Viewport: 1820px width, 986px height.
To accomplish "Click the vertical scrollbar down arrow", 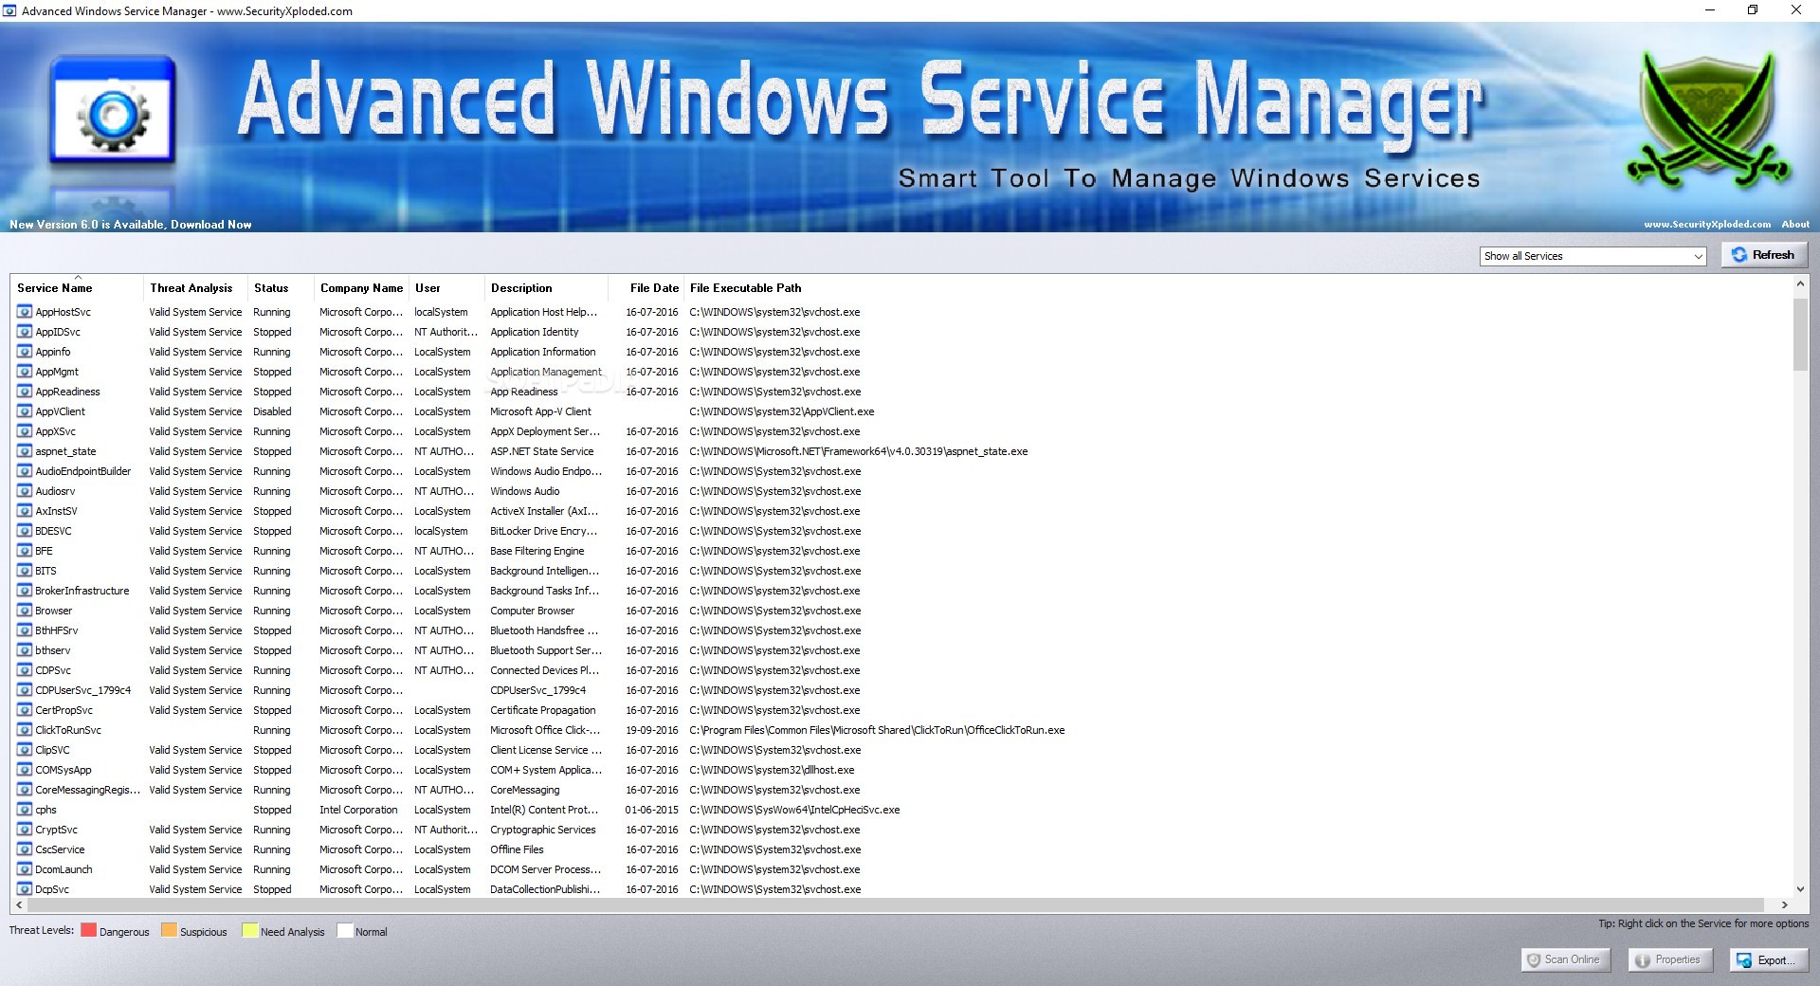I will click(1800, 889).
